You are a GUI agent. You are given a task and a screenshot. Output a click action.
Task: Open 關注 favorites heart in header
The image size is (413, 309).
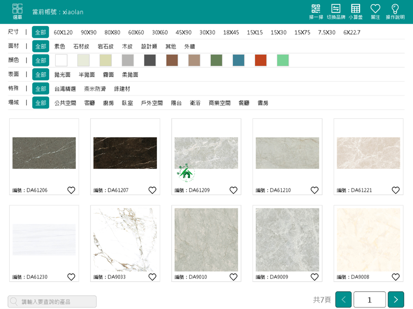coord(375,12)
